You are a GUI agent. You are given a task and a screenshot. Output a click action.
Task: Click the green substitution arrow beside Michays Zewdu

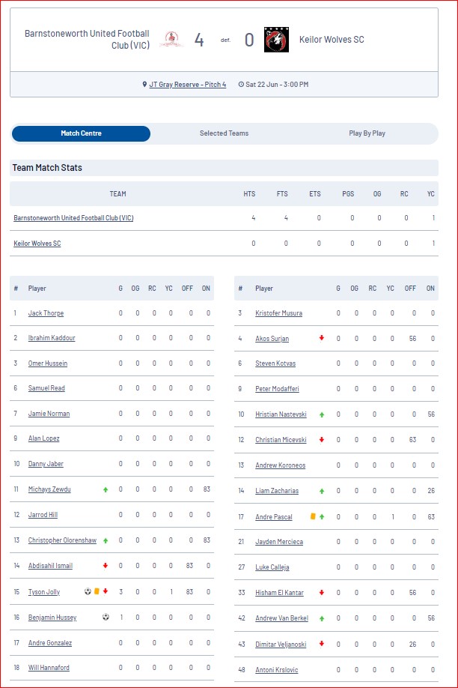pyautogui.click(x=106, y=489)
